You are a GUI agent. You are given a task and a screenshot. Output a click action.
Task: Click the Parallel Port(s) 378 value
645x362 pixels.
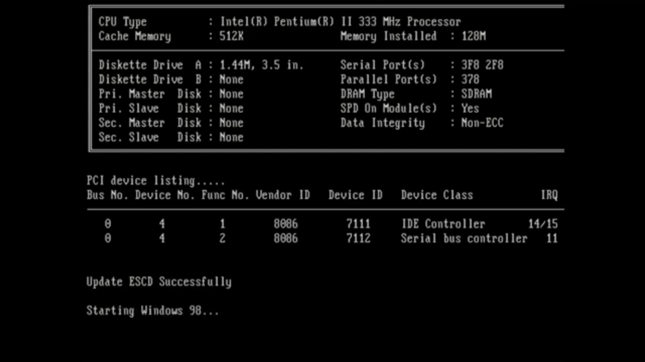pos(470,80)
